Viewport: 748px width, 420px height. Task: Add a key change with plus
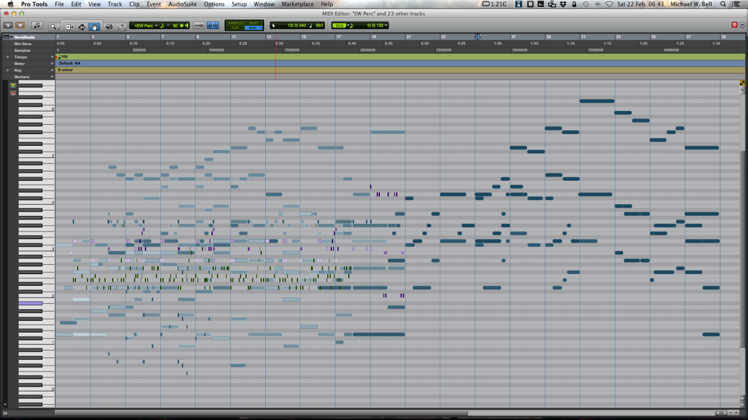(x=52, y=70)
